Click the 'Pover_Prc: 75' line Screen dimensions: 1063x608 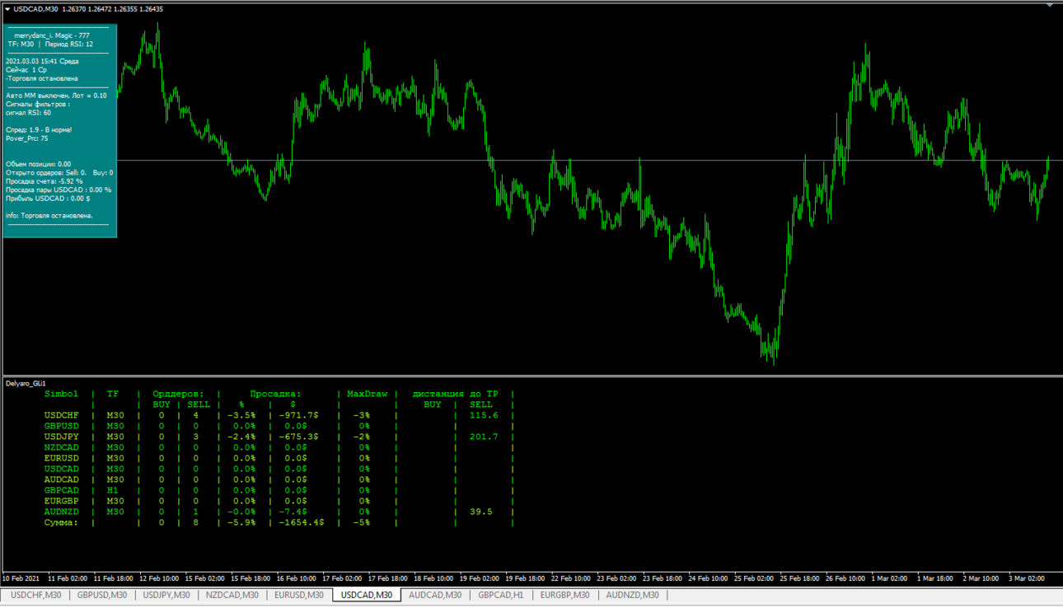tap(26, 138)
